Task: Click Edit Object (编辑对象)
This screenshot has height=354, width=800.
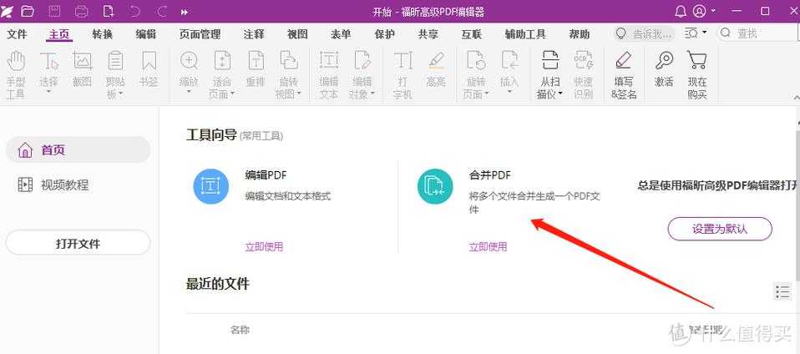Action: tap(362, 74)
